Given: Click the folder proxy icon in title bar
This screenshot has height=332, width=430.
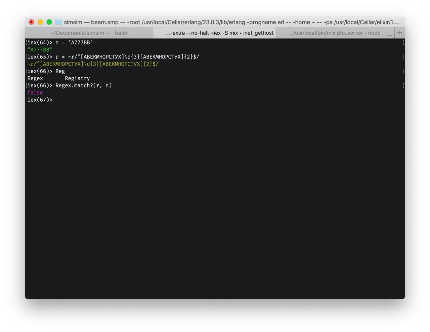Looking at the screenshot, I should pyautogui.click(x=58, y=22).
